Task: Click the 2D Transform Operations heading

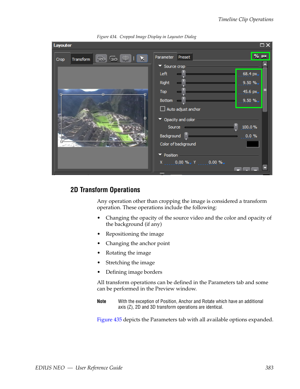Action: pyautogui.click(x=105, y=190)
